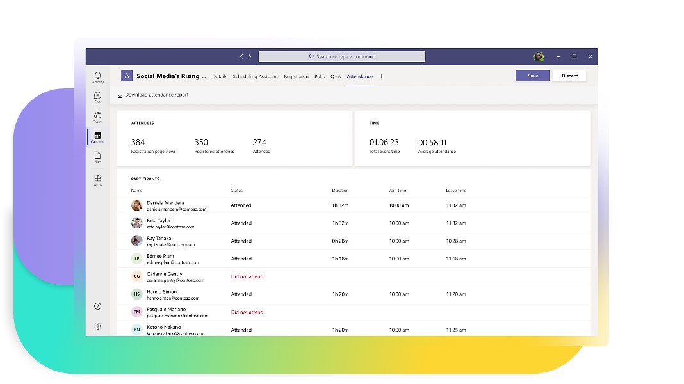The width and height of the screenshot is (684, 384).
Task: Download attendance report
Action: coord(153,95)
